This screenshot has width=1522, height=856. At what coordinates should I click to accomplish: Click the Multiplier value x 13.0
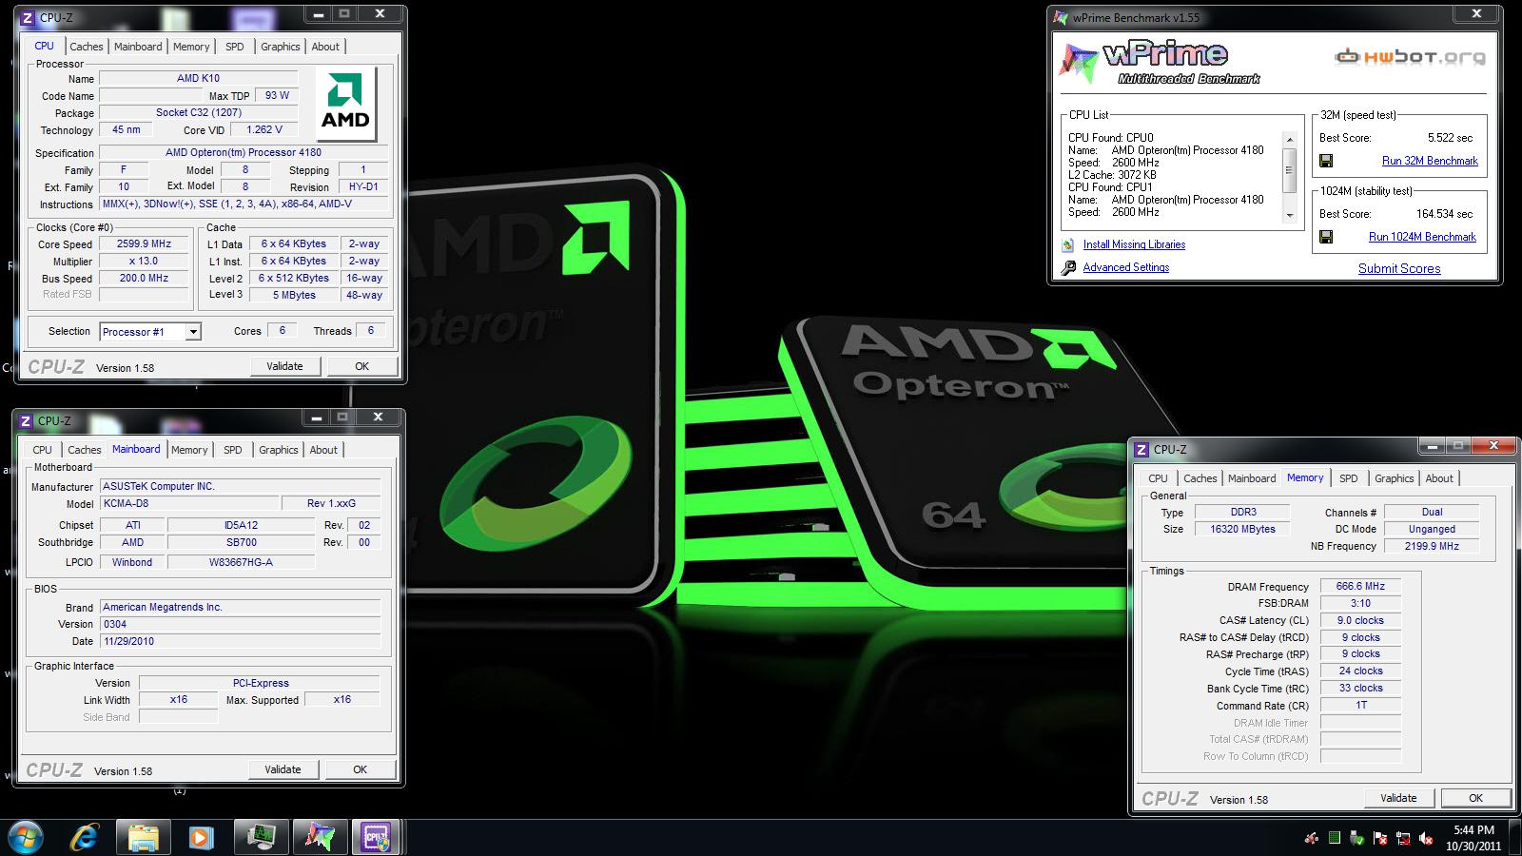pos(144,262)
